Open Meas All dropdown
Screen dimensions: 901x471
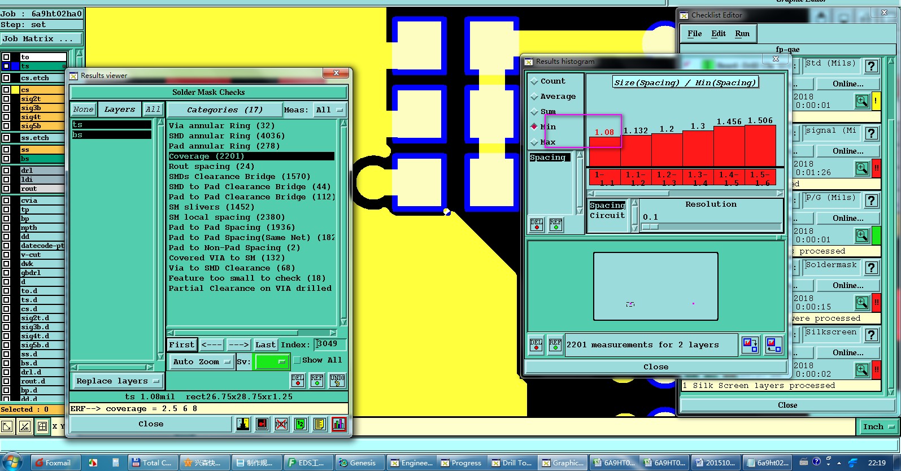pos(330,110)
